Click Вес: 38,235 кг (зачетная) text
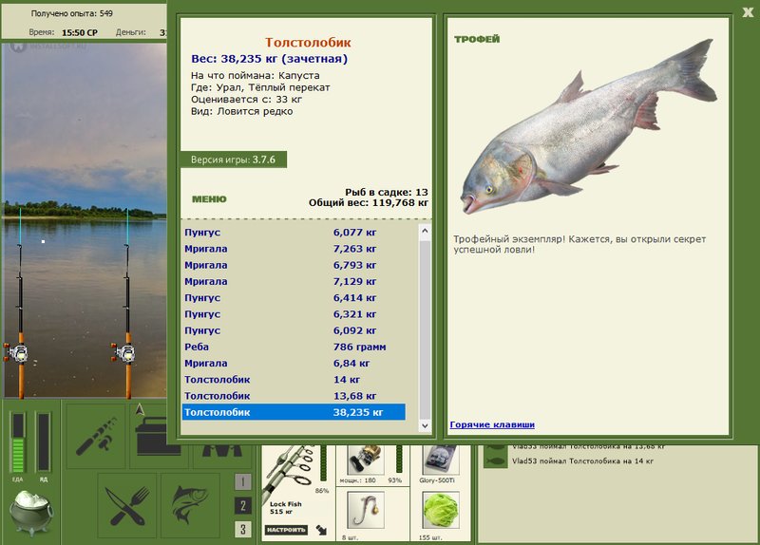 [x=270, y=59]
